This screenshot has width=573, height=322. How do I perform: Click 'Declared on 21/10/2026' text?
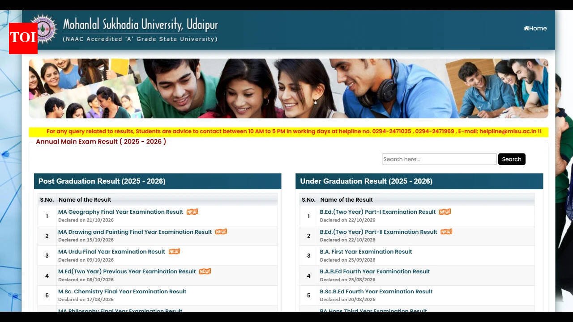click(86, 220)
